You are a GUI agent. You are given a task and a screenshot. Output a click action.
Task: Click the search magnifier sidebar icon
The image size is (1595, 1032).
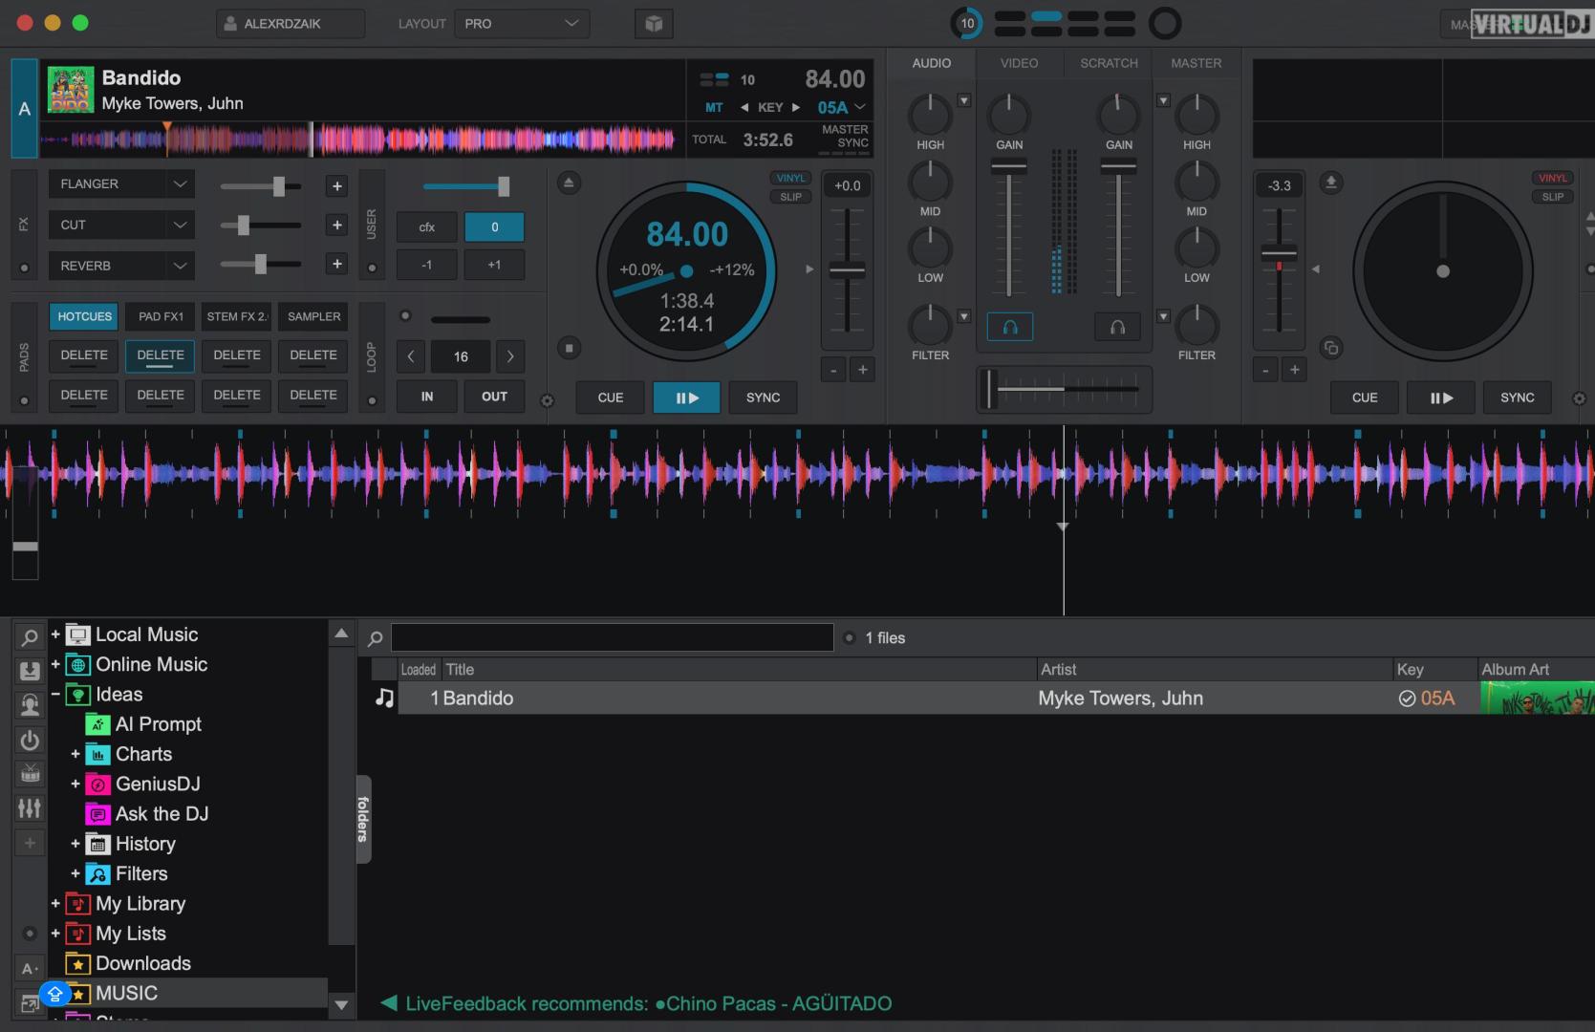coord(30,636)
